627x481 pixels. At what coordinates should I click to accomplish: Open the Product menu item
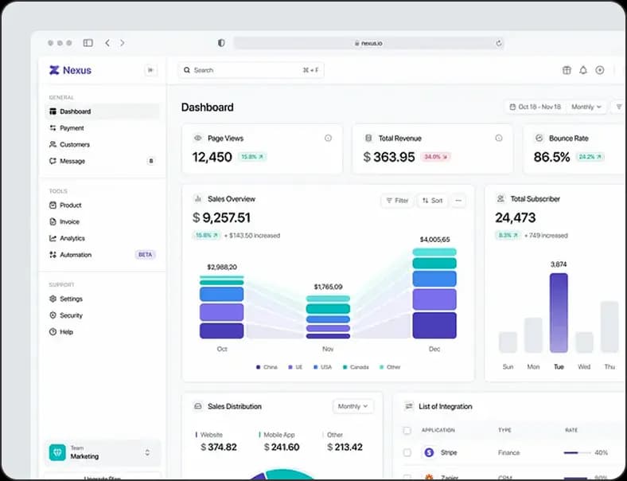(103, 205)
